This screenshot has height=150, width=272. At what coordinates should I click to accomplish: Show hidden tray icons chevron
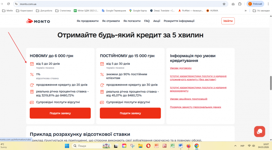(235, 146)
